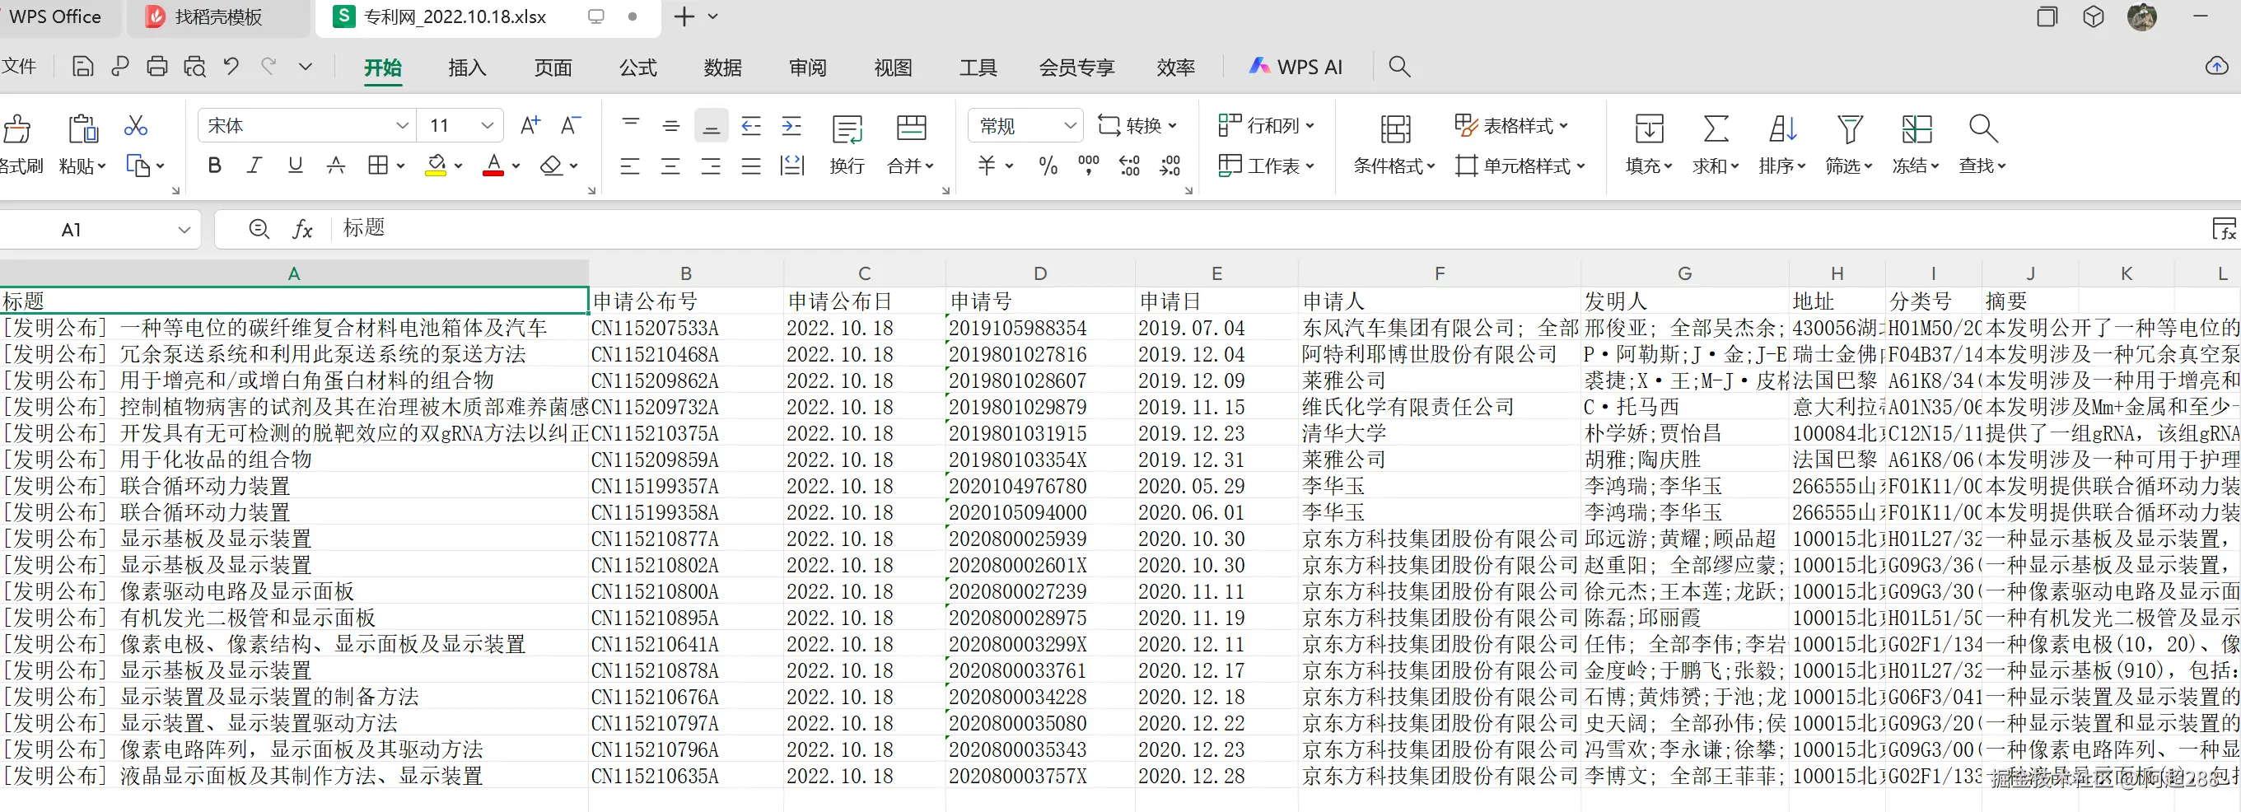The image size is (2241, 812).
Task: Increase decimal places
Action: [1129, 166]
